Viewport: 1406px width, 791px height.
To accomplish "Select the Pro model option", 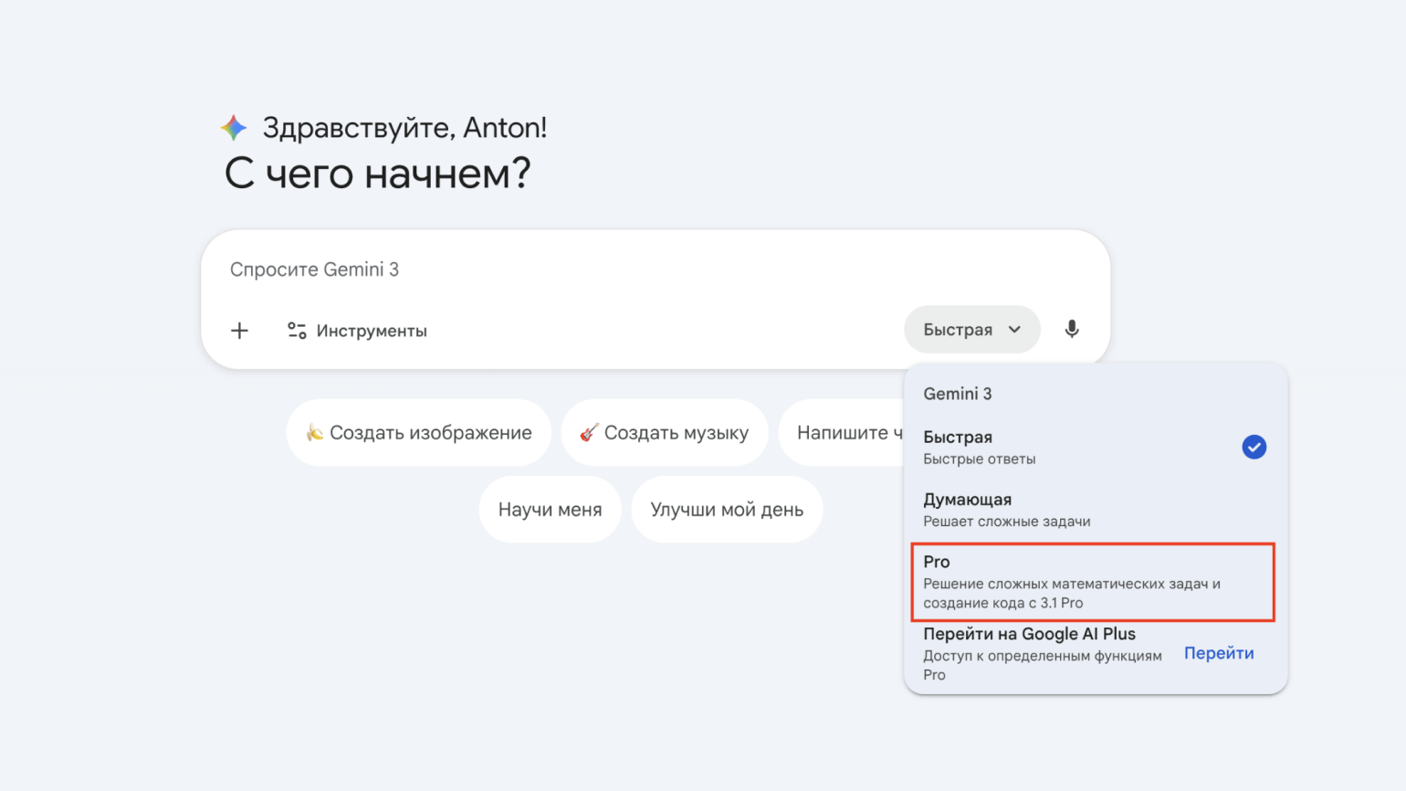I will tap(1092, 582).
